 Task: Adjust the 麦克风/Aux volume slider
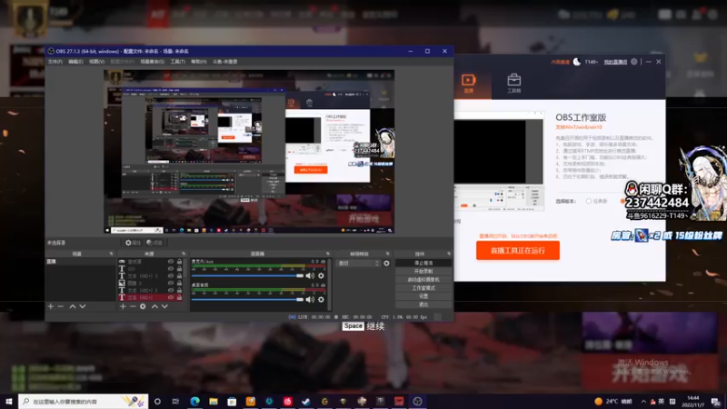click(x=247, y=276)
